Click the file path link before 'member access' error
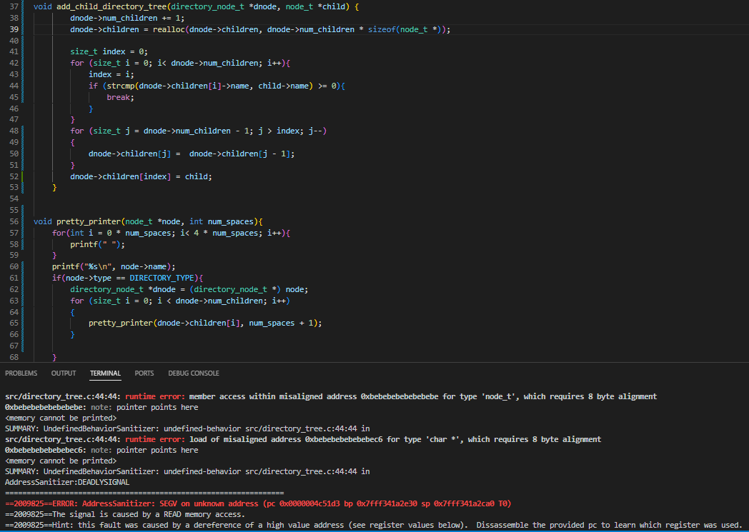Image resolution: width=749 pixels, height=532 pixels. (63, 396)
